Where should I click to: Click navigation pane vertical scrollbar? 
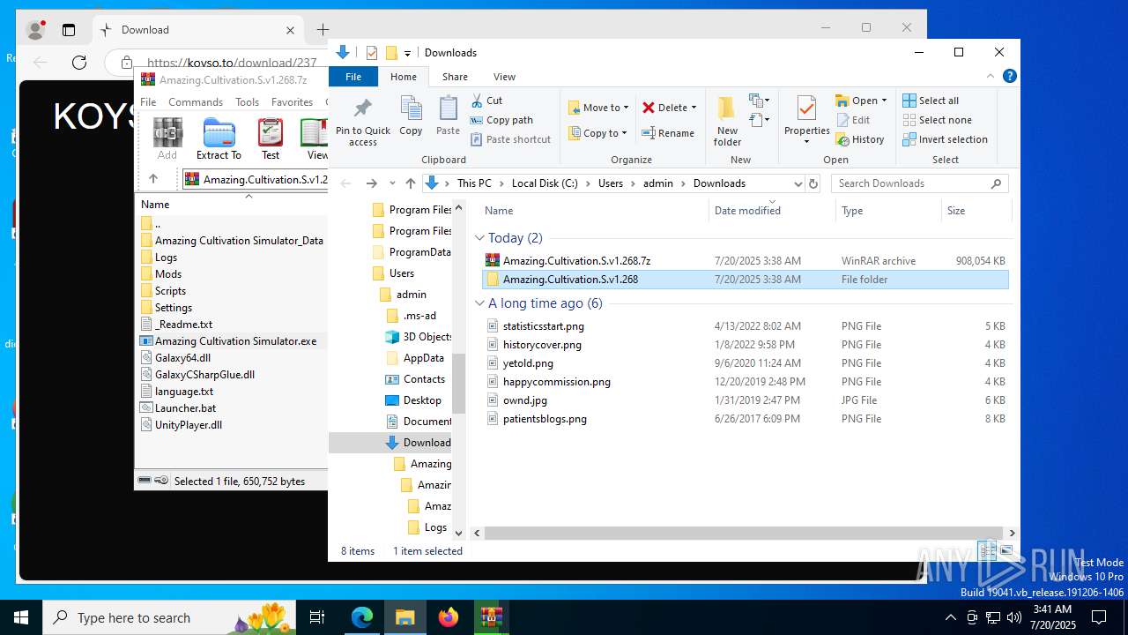coord(458,383)
